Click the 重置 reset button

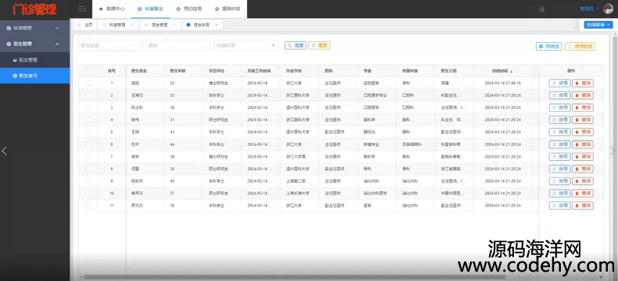pyautogui.click(x=319, y=45)
